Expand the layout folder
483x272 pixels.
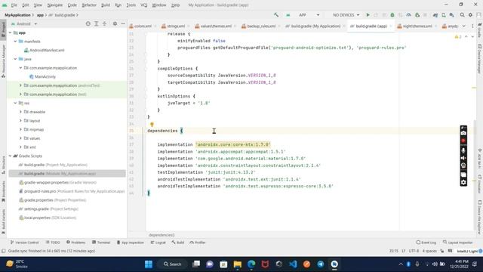(x=20, y=121)
